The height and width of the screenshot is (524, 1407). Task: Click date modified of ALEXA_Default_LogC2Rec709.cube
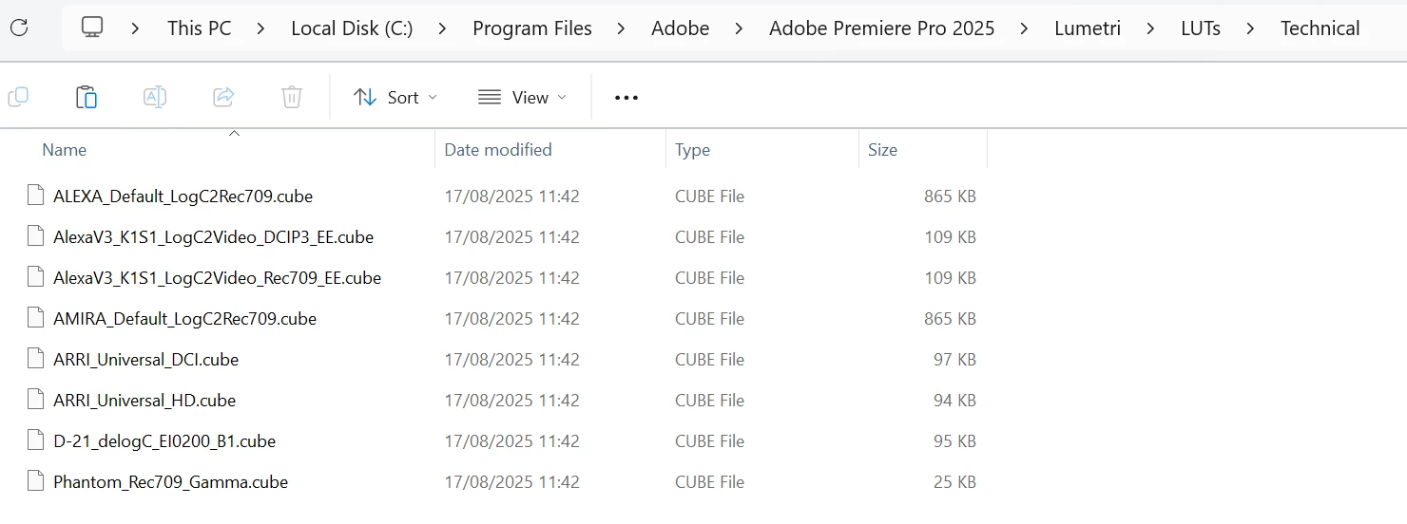[x=511, y=196]
